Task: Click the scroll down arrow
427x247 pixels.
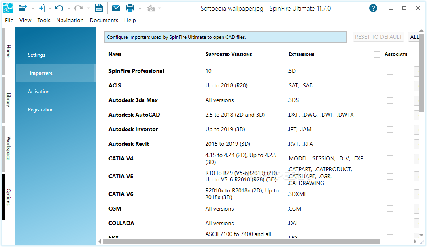Action: (x=421, y=235)
